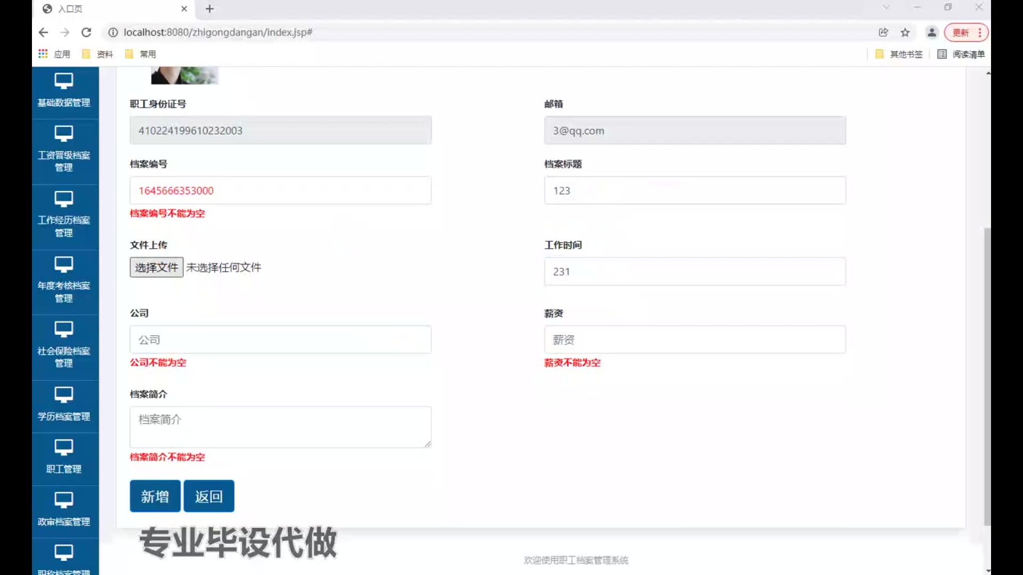Click the 公司 input field

click(280, 340)
